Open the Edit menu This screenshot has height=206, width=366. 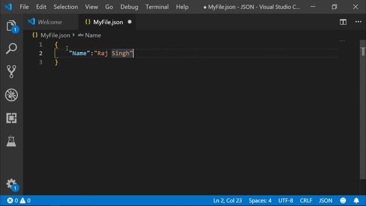(x=41, y=7)
